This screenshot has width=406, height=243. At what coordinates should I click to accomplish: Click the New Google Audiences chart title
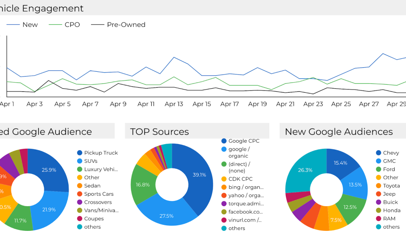pos(339,132)
